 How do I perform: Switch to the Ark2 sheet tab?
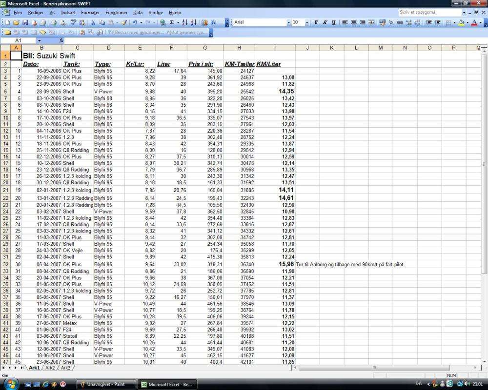tap(50, 368)
